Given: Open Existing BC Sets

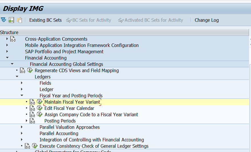Looking at the screenshot, I should click(x=45, y=20).
